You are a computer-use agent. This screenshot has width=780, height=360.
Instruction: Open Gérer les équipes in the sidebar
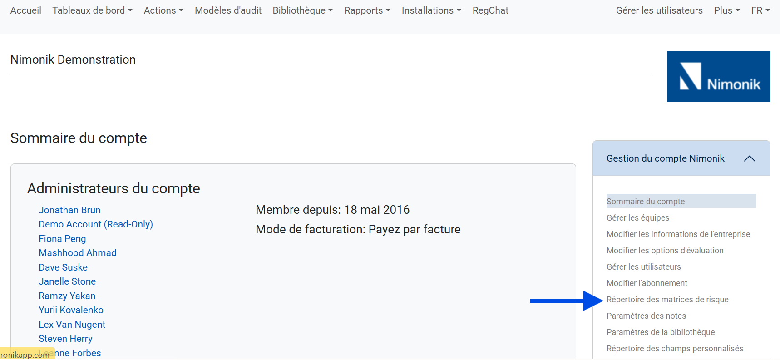click(638, 217)
